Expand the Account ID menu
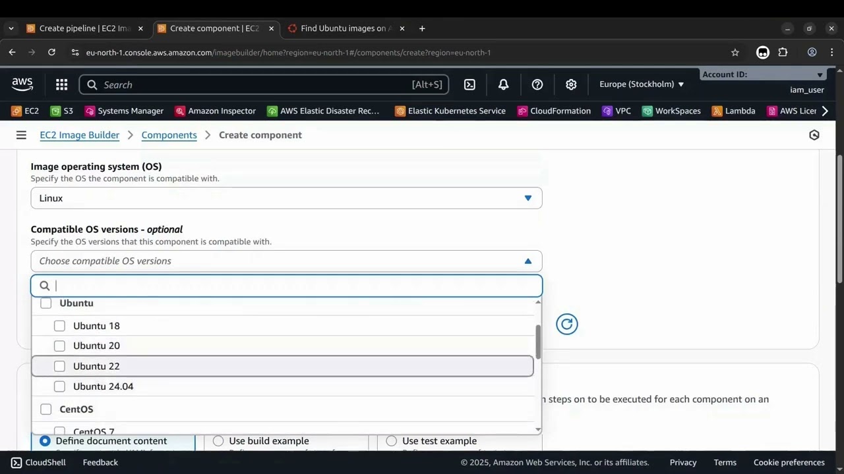Viewport: 844px width, 474px height. 762,74
